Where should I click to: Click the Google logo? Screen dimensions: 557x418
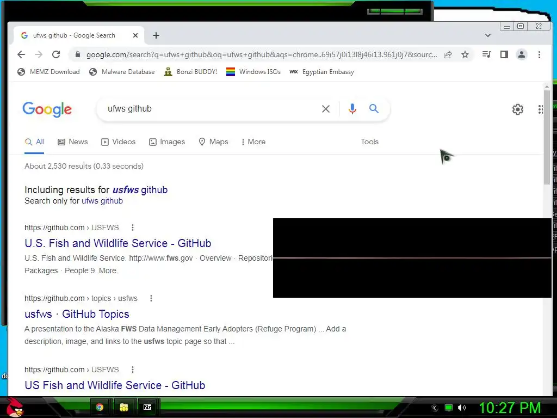(x=47, y=109)
